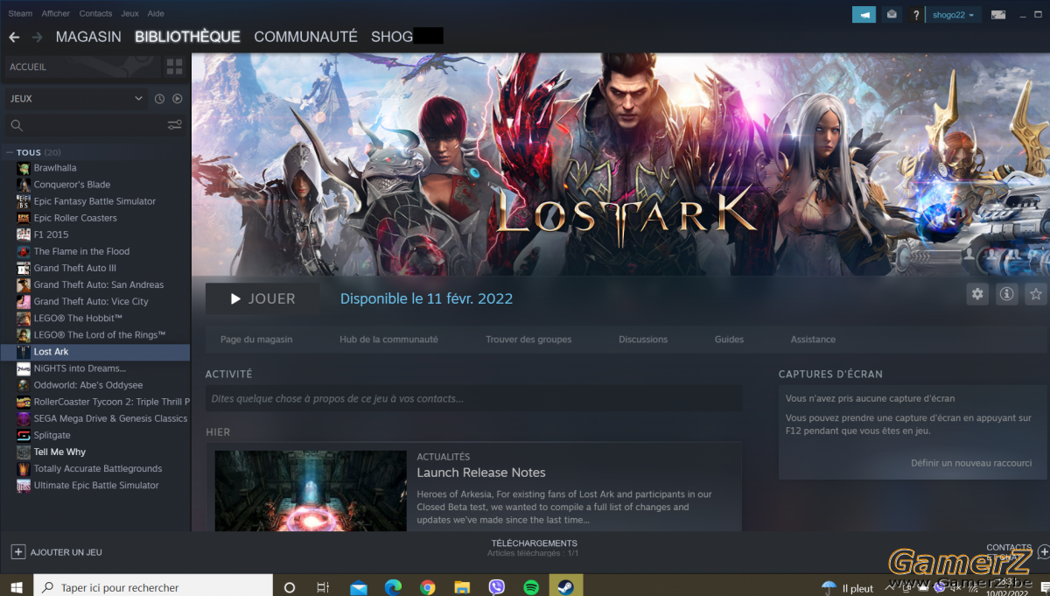The image size is (1050, 596).
Task: Open Trouver des groupes link
Action: click(528, 340)
